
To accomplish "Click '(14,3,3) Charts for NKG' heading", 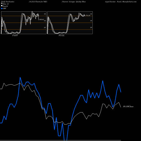I will pyautogui.click(x=38, y=2).
